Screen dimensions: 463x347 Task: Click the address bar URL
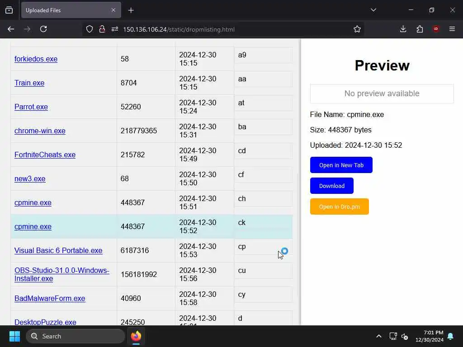(x=179, y=29)
